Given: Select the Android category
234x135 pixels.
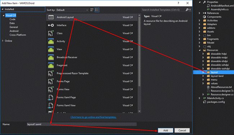Looking at the screenshot, I should (x=14, y=31).
